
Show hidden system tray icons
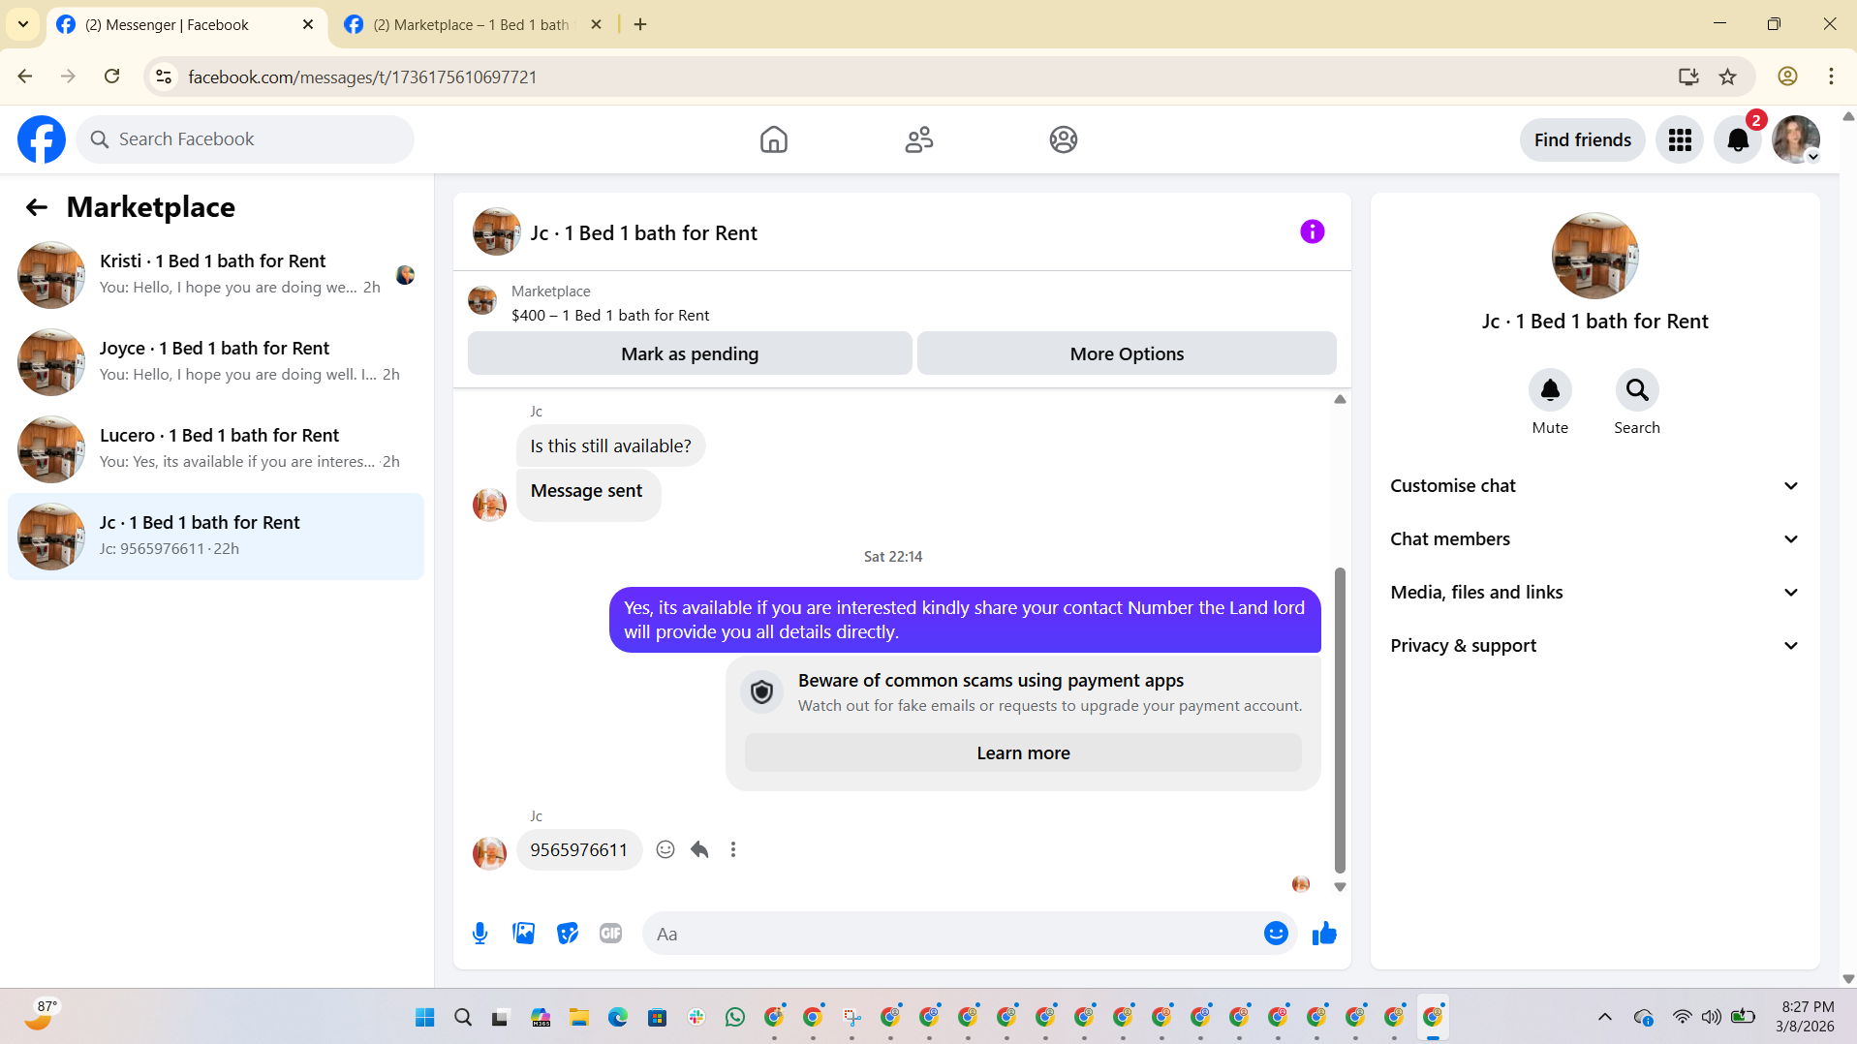tap(1605, 1017)
